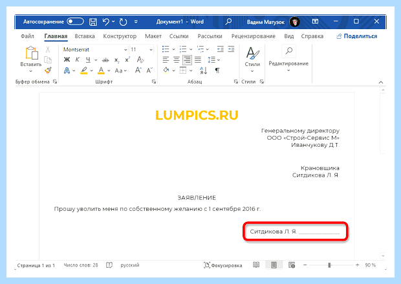Open the Справка tab
The width and height of the screenshot is (401, 284).
pyautogui.click(x=312, y=36)
